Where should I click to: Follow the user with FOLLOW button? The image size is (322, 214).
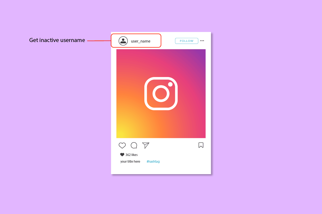coord(186,41)
